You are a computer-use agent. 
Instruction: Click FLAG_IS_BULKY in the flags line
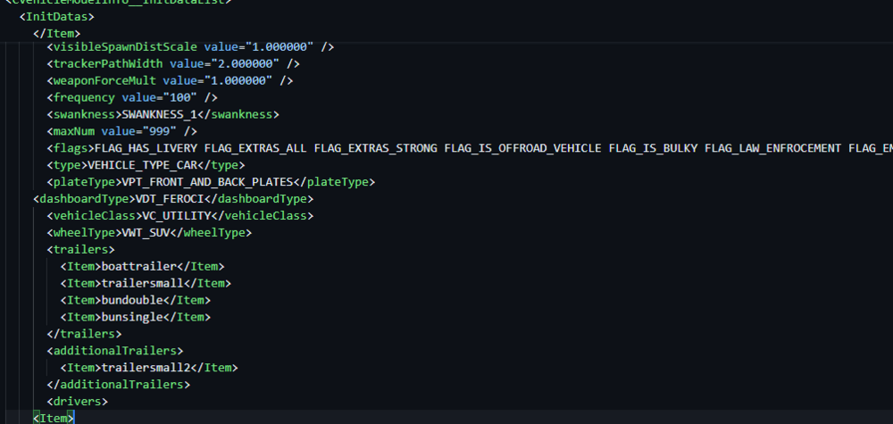654,148
